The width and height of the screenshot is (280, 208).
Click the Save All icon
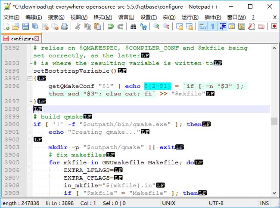(x=35, y=26)
